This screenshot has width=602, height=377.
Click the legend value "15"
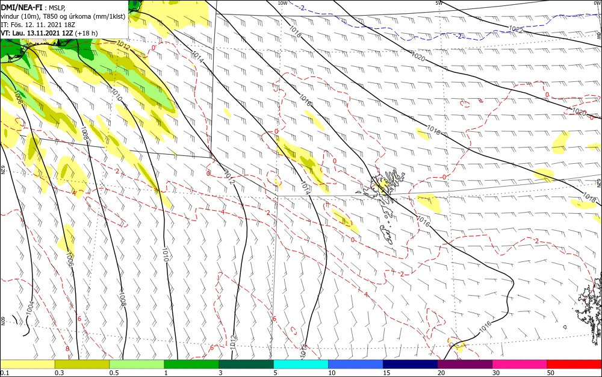point(386,373)
